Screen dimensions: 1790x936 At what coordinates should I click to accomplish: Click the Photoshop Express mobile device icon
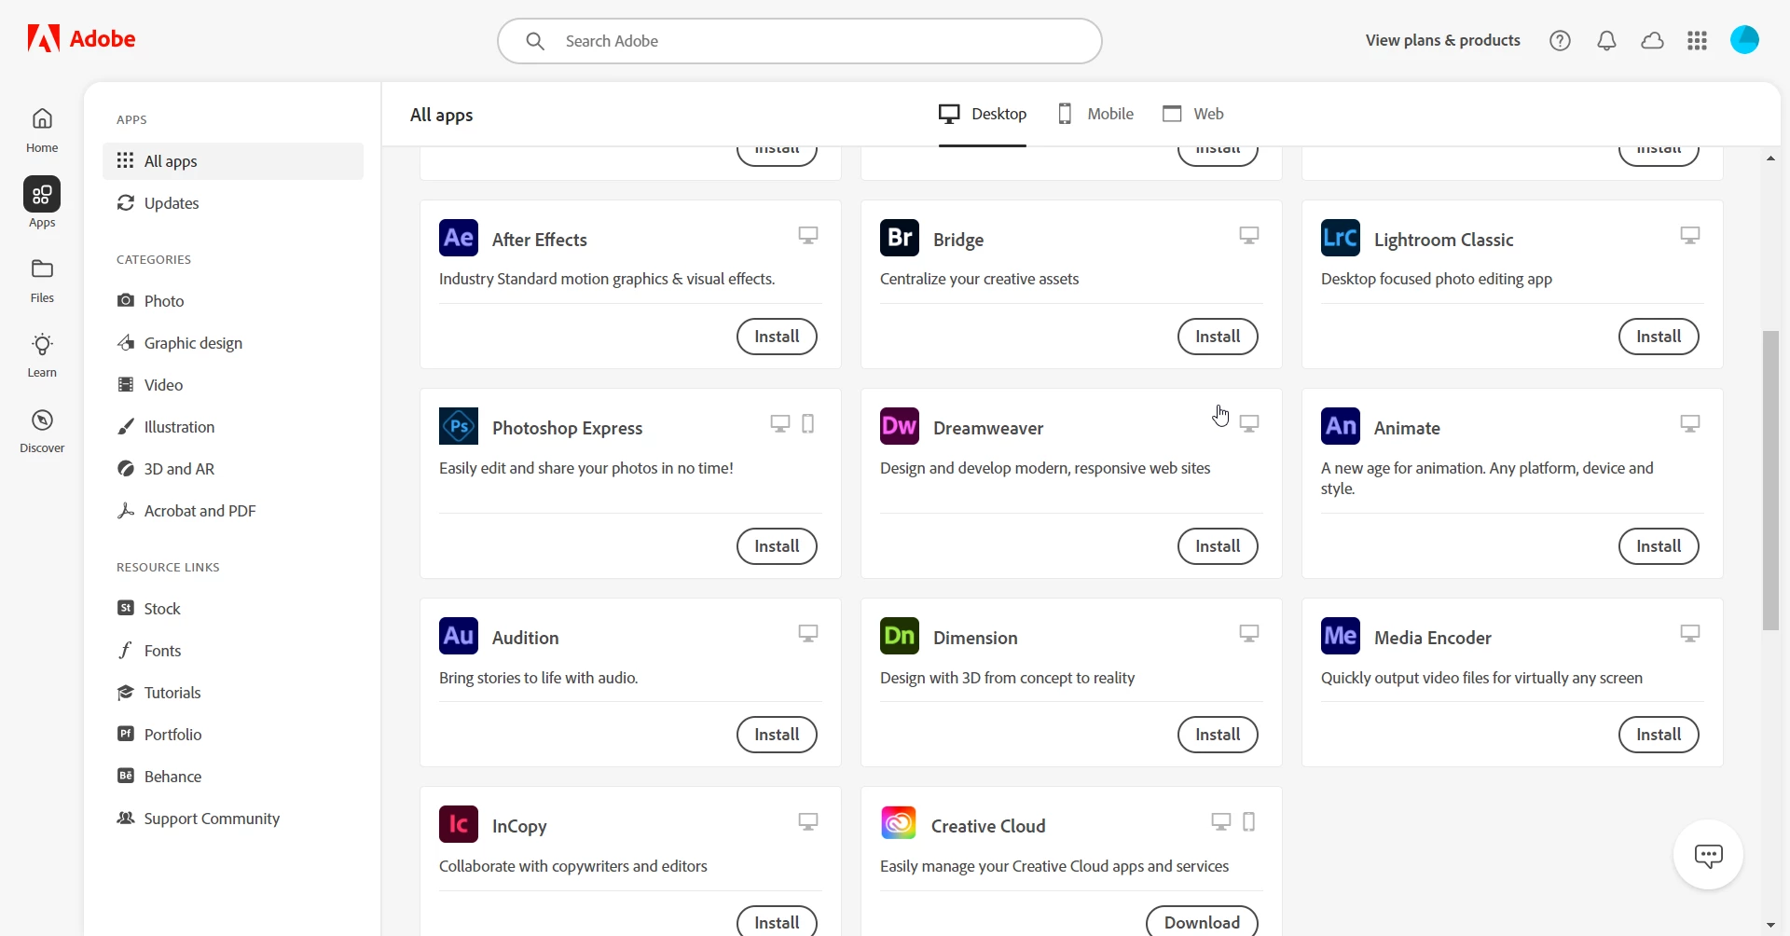808,423
